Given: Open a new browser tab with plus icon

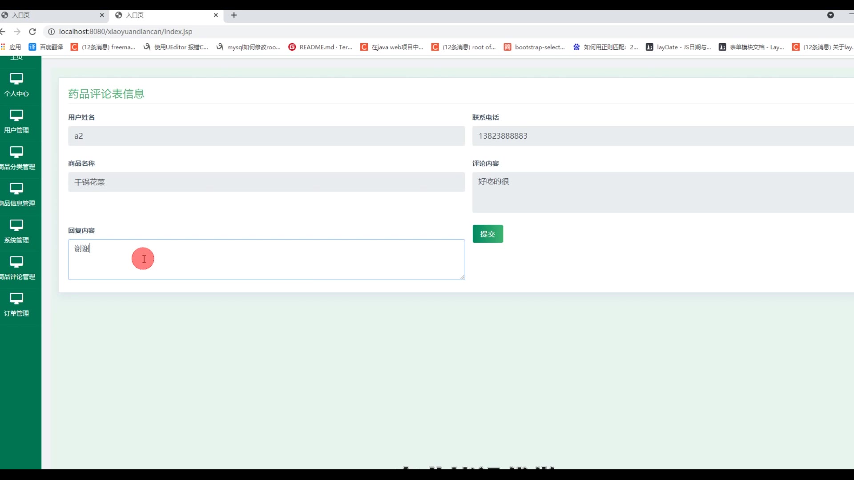Looking at the screenshot, I should tap(234, 15).
